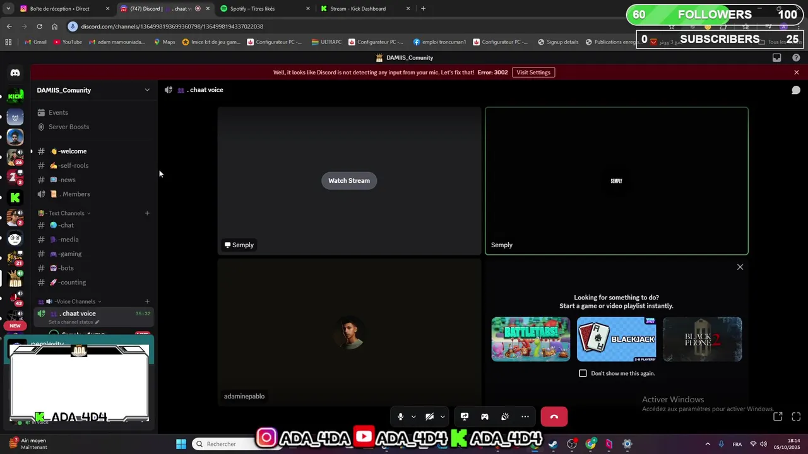Open the Black Phone 2 video thumbnail
808x454 pixels.
[703, 339]
